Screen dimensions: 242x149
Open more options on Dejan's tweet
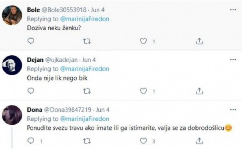[x=233, y=60]
